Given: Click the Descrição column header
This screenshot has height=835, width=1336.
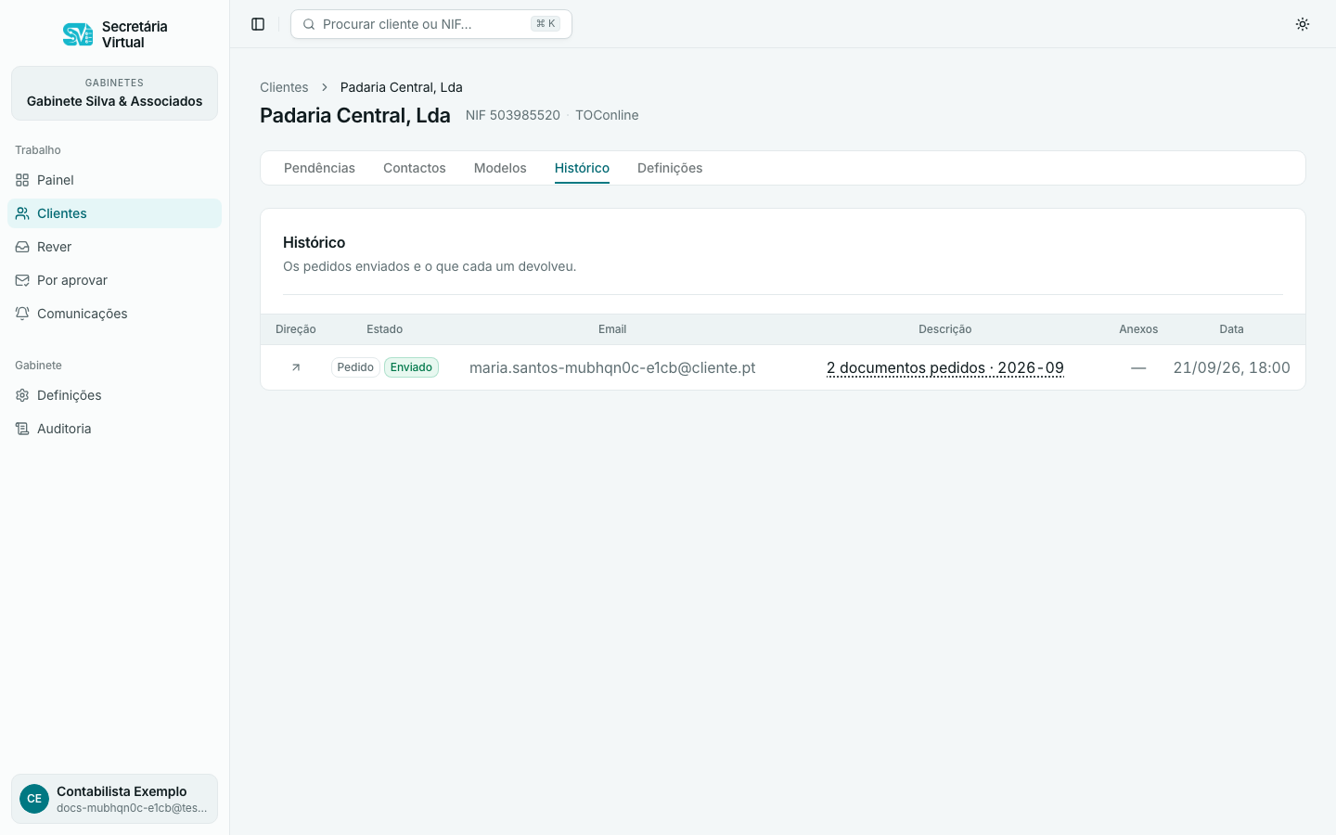Looking at the screenshot, I should click(945, 329).
